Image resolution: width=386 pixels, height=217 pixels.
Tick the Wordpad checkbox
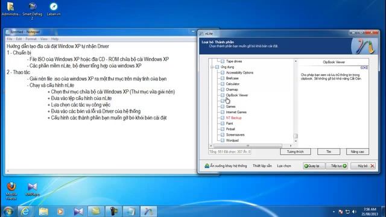(x=223, y=140)
